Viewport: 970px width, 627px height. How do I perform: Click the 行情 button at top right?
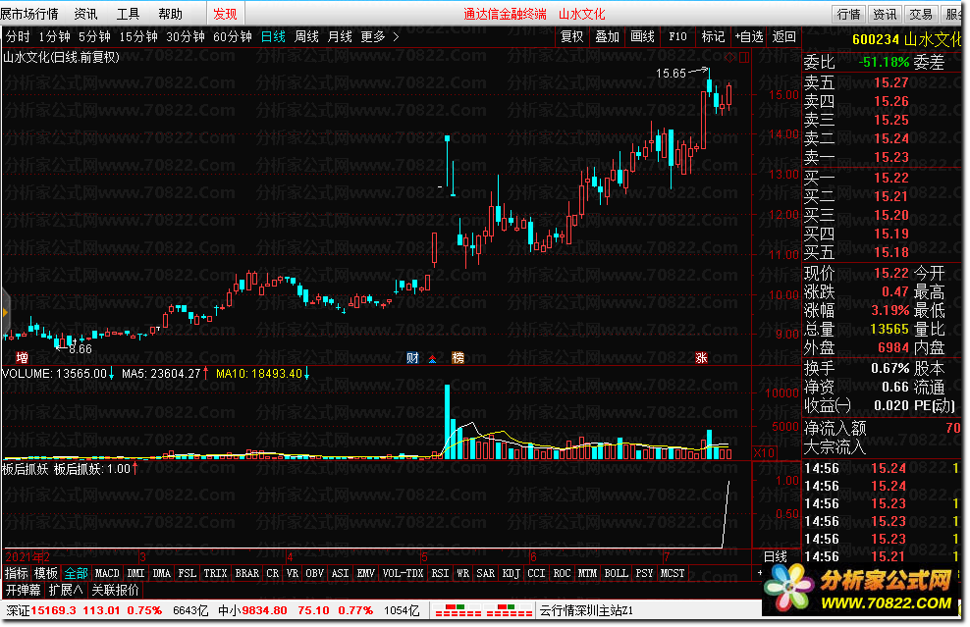[x=848, y=14]
